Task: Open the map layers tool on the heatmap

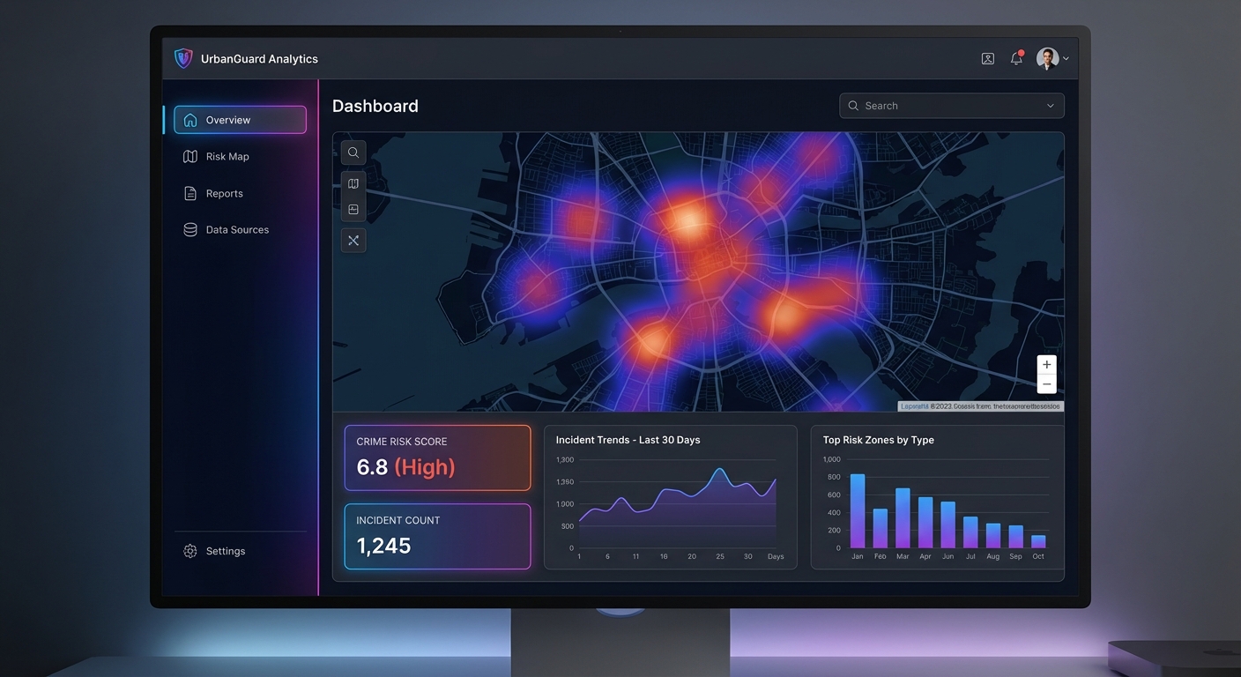Action: pyautogui.click(x=353, y=182)
